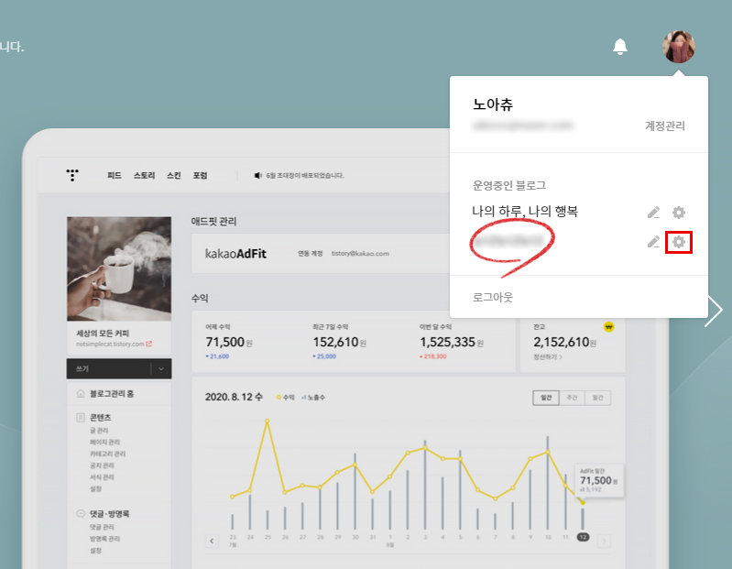Open blog 나의 하루, 나의 행복
Screen dimensions: 732x569
click(525, 212)
